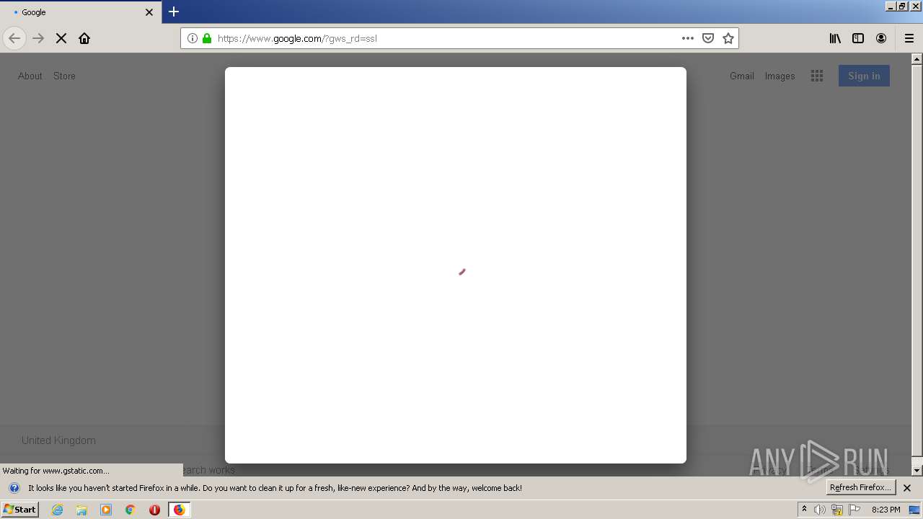Open the Action Center flag icon
923x519 pixels.
854,510
